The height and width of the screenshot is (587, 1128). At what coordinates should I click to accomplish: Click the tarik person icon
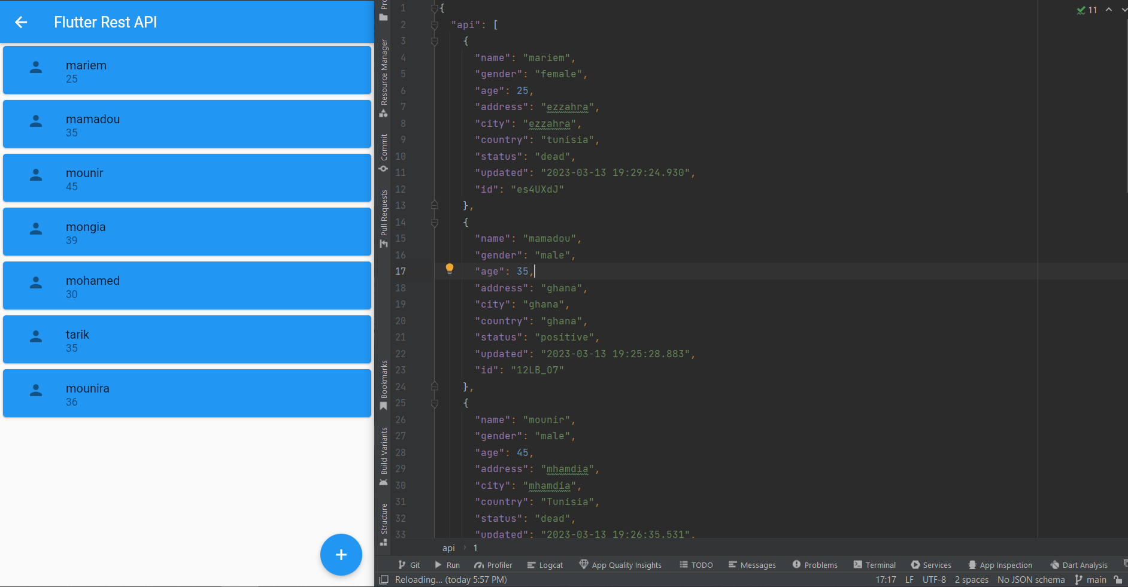coord(36,336)
